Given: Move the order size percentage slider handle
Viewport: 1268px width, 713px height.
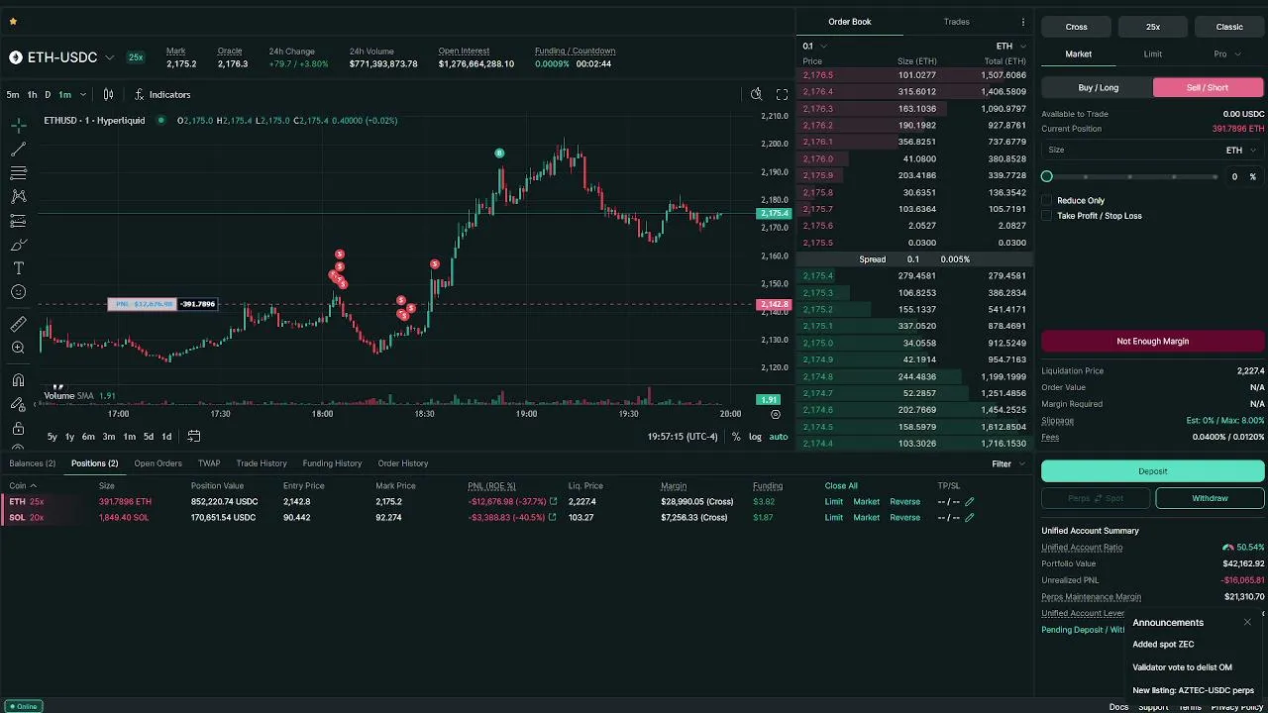Looking at the screenshot, I should [1047, 176].
